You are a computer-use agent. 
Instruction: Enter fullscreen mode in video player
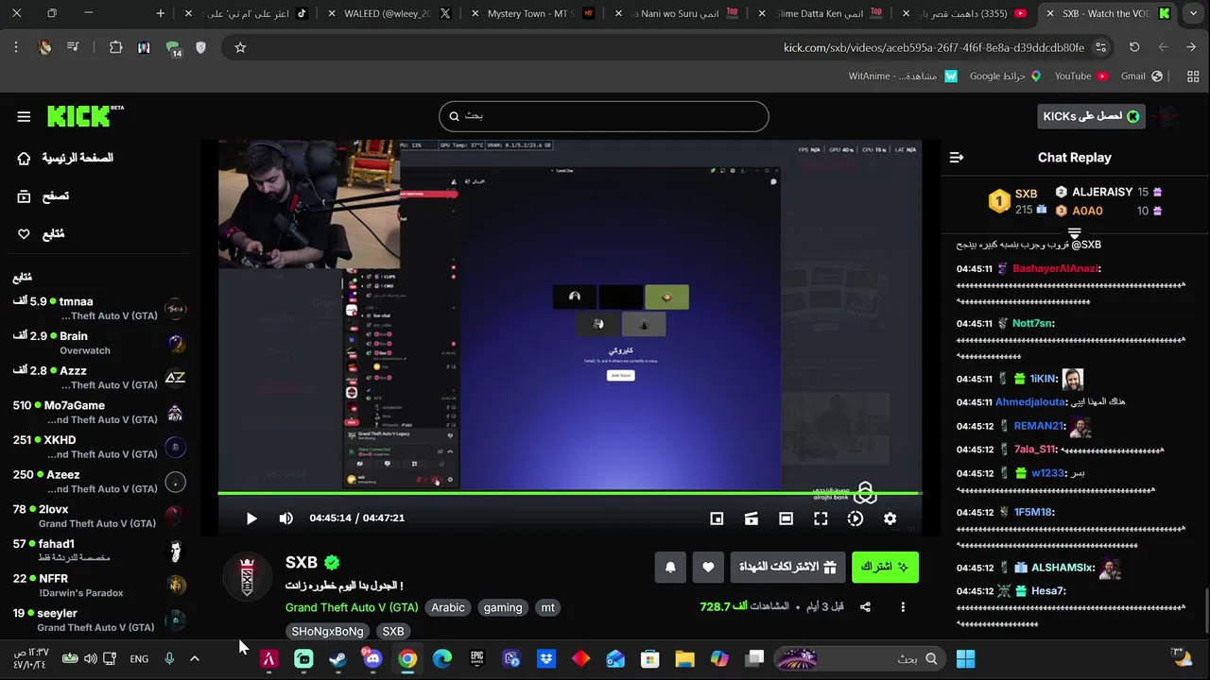click(821, 518)
